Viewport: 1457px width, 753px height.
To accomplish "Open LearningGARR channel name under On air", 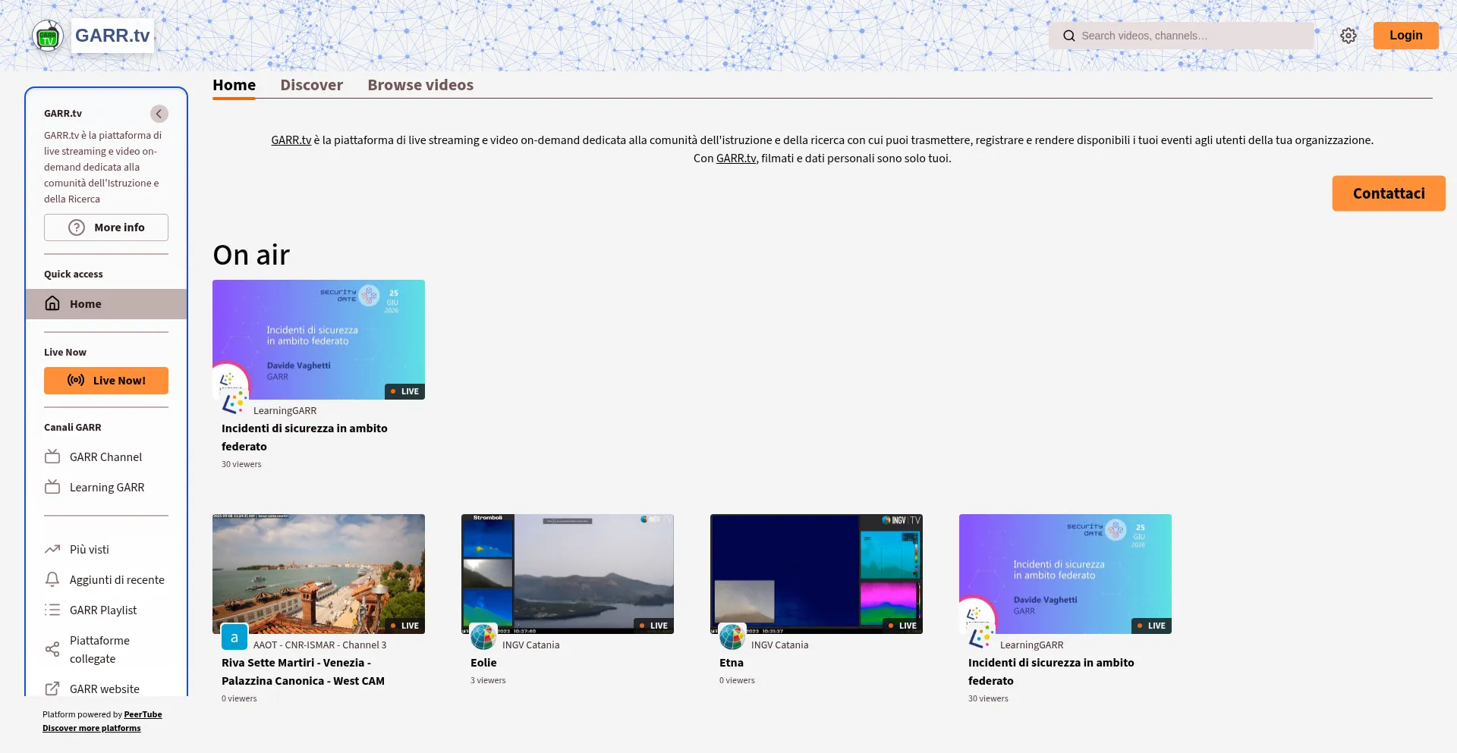I will (285, 411).
